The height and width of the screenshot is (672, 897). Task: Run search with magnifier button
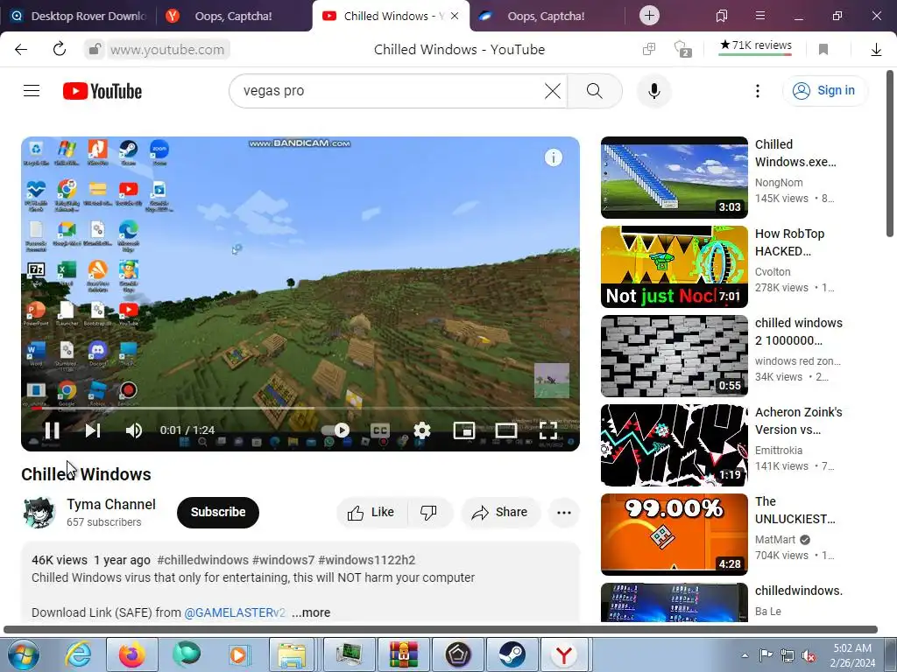[595, 91]
